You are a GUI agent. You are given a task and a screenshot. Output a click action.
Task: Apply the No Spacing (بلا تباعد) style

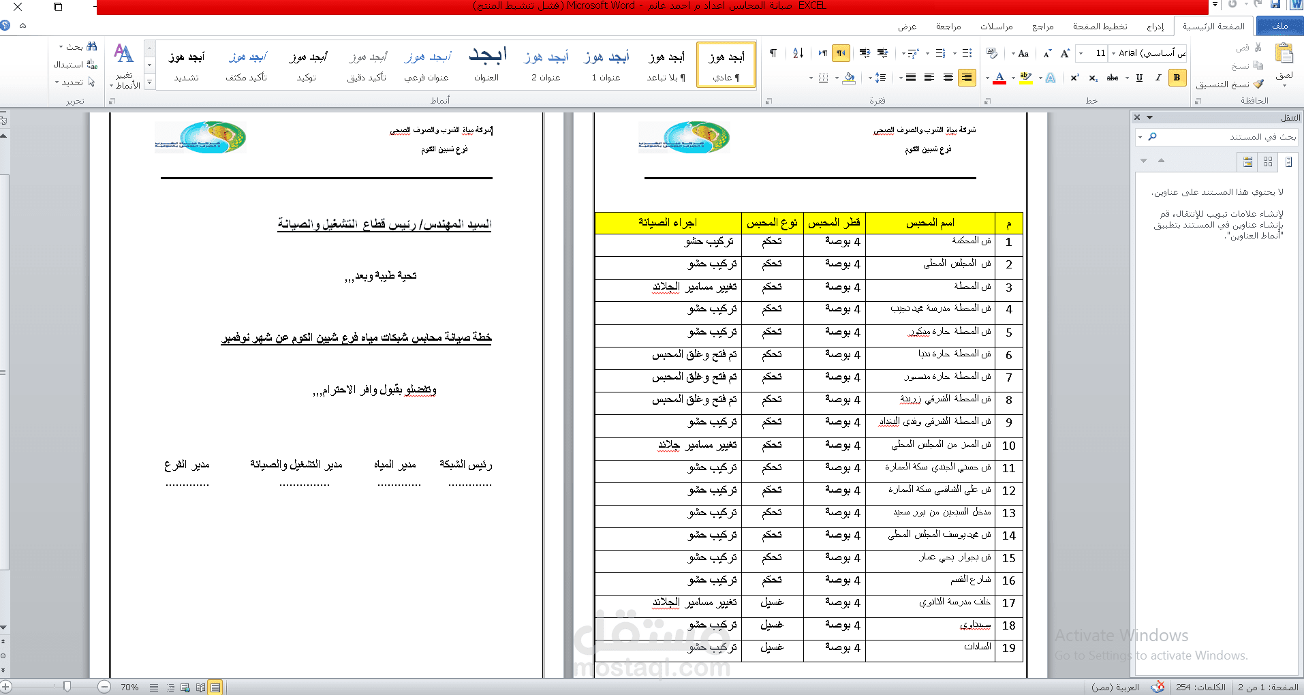tap(666, 65)
